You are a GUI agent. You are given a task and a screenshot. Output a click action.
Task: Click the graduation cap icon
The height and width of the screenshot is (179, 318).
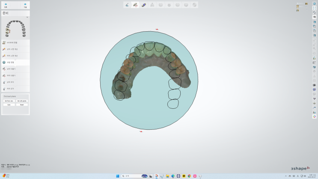[314, 17]
